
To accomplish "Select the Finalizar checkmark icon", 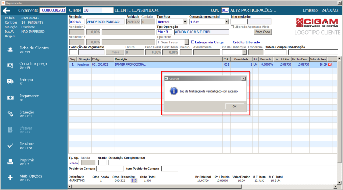I will (10, 145).
